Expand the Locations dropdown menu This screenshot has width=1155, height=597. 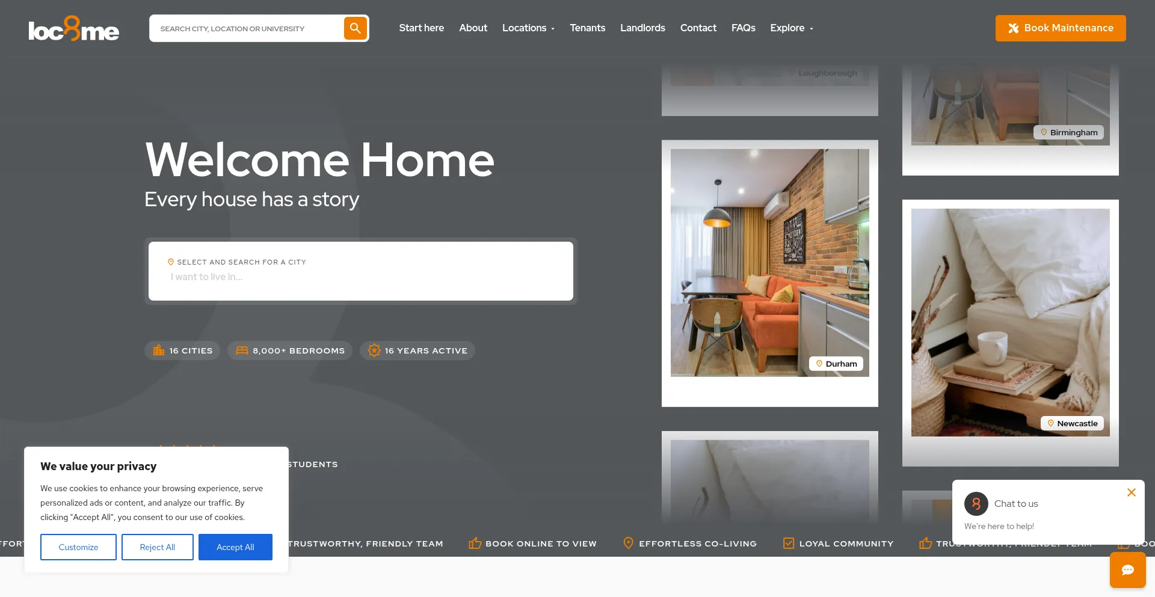click(x=528, y=28)
